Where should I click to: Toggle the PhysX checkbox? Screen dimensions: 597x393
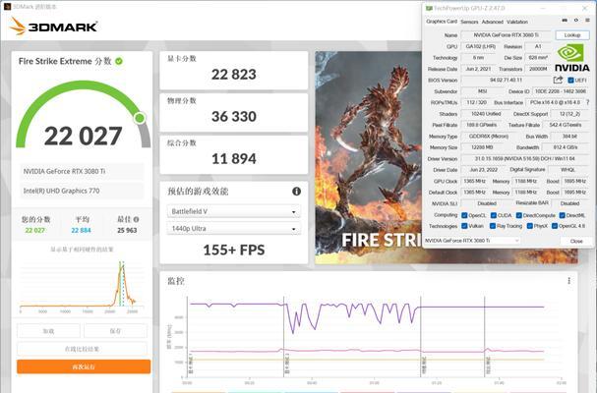coord(529,226)
